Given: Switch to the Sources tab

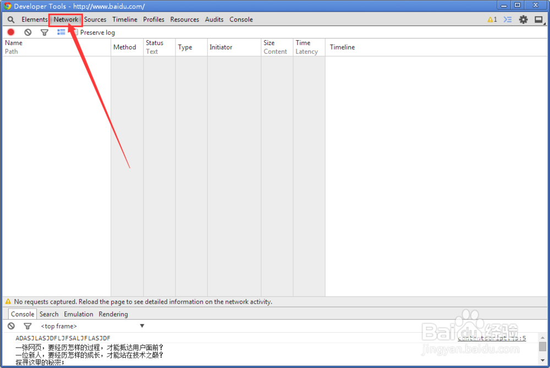Looking at the screenshot, I should (95, 20).
